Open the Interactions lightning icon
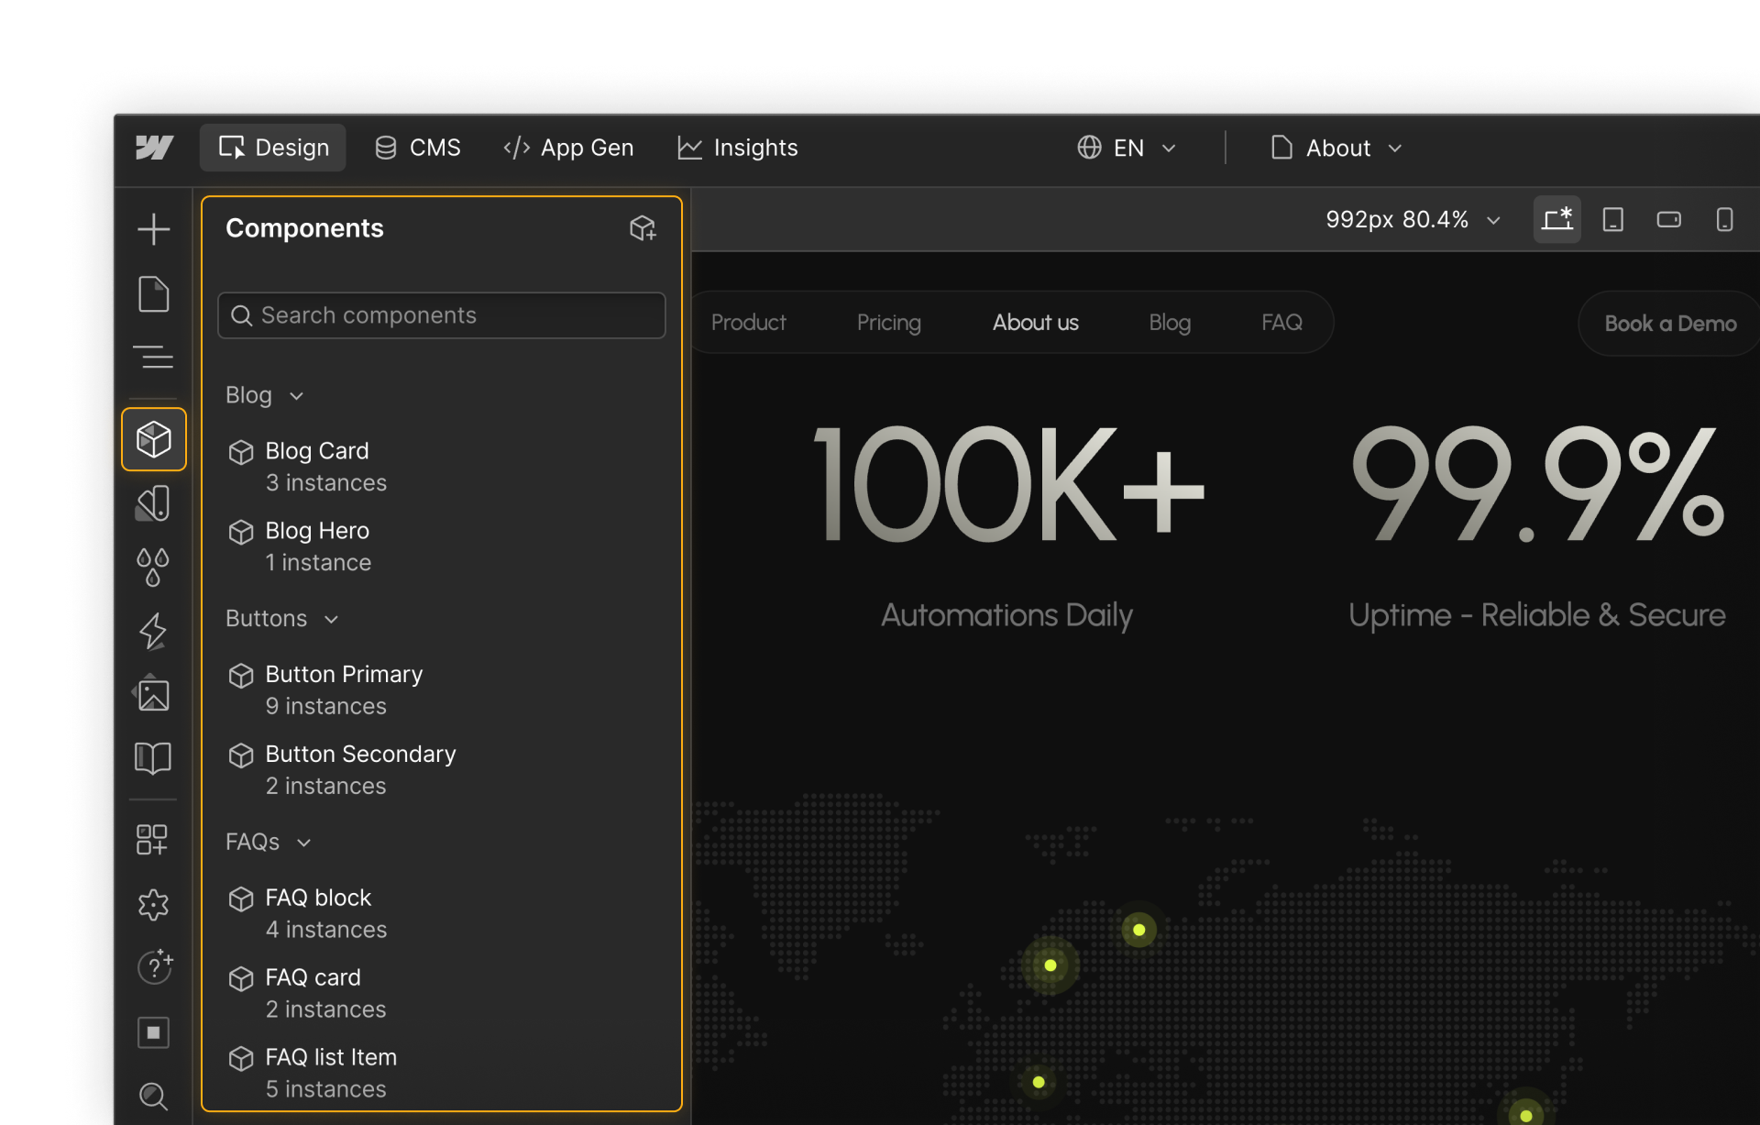The image size is (1760, 1125). click(153, 631)
